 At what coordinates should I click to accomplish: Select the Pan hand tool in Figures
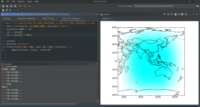tap(175, 14)
